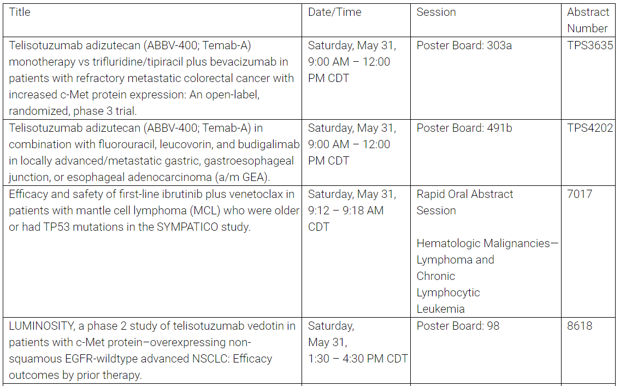
Task: Click the first row's 9:00 AM – 12:00 PM time
Action: tap(349, 70)
